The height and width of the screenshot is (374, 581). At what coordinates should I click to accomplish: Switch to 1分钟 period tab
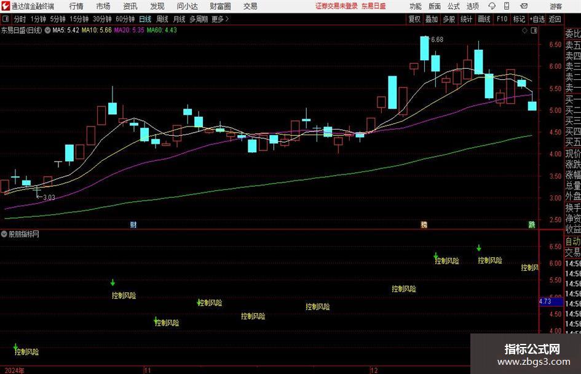[x=38, y=19]
